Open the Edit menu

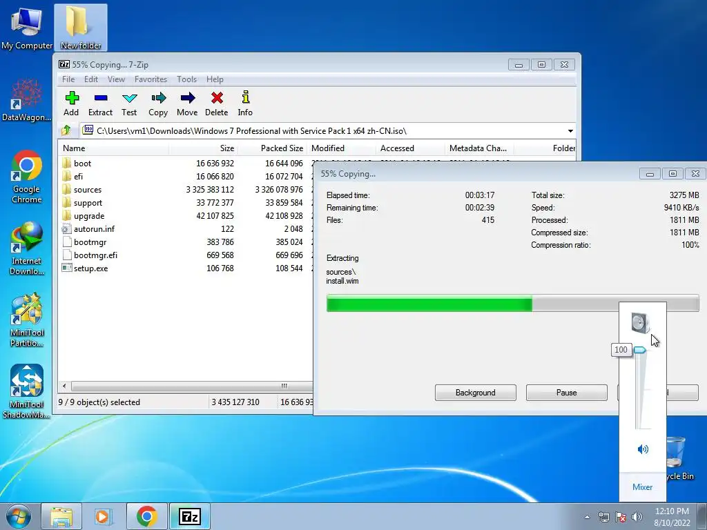coord(91,79)
